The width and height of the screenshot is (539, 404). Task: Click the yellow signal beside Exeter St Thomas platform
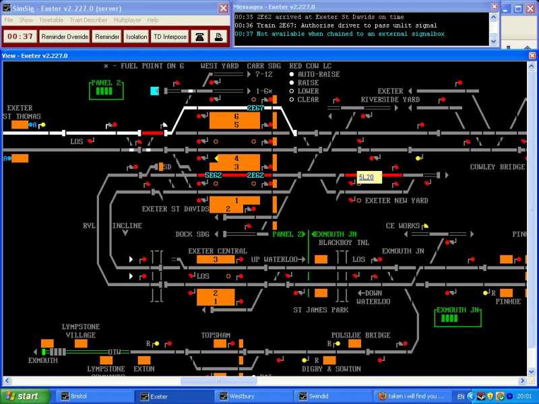(x=43, y=125)
